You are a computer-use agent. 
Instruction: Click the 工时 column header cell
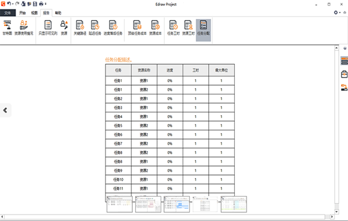(195, 70)
